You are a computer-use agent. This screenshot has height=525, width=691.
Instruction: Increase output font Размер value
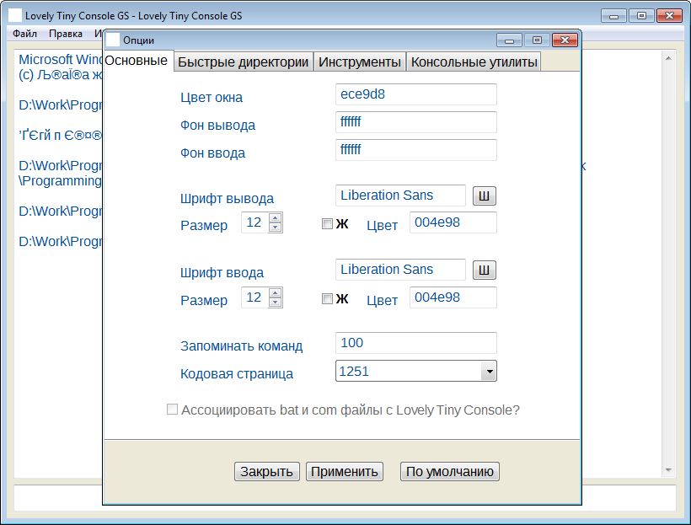pyautogui.click(x=275, y=217)
